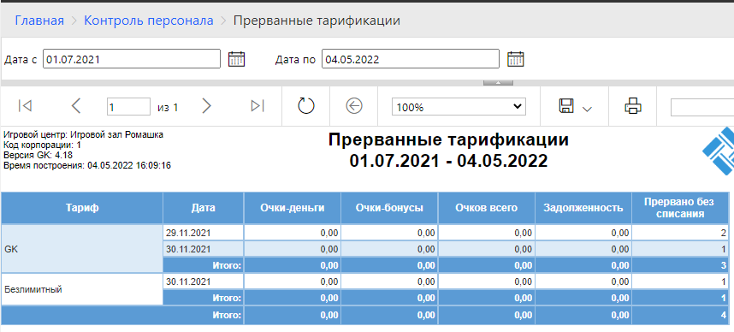The height and width of the screenshot is (332, 734).
Task: Click the 'Дата' column header
Action: point(203,208)
